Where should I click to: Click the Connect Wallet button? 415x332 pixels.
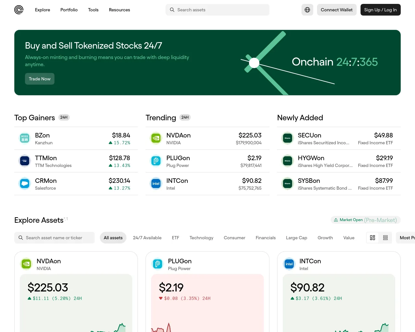(337, 10)
